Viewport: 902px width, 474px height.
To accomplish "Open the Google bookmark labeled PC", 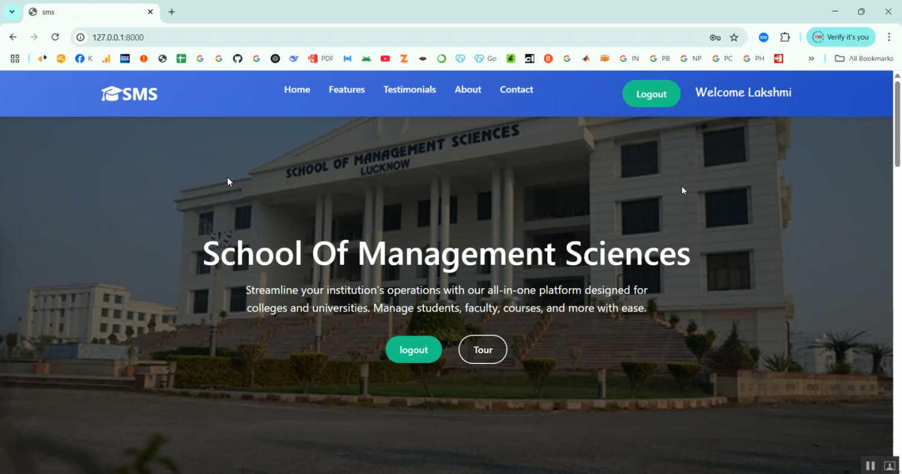I will coord(722,58).
